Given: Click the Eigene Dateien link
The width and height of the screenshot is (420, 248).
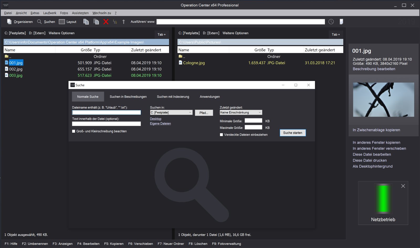Looking at the screenshot, I should click(160, 123).
